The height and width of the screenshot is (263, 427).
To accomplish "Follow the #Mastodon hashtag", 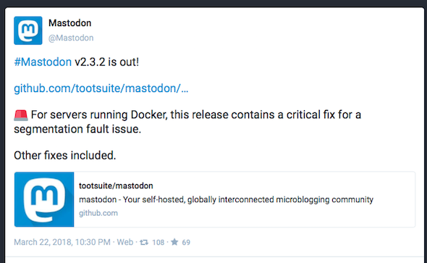I will point(43,62).
